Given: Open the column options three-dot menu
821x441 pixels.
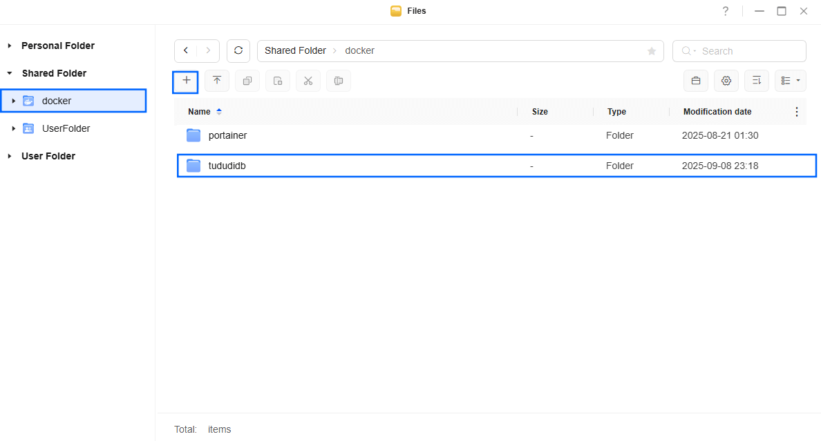Looking at the screenshot, I should pyautogui.click(x=796, y=111).
